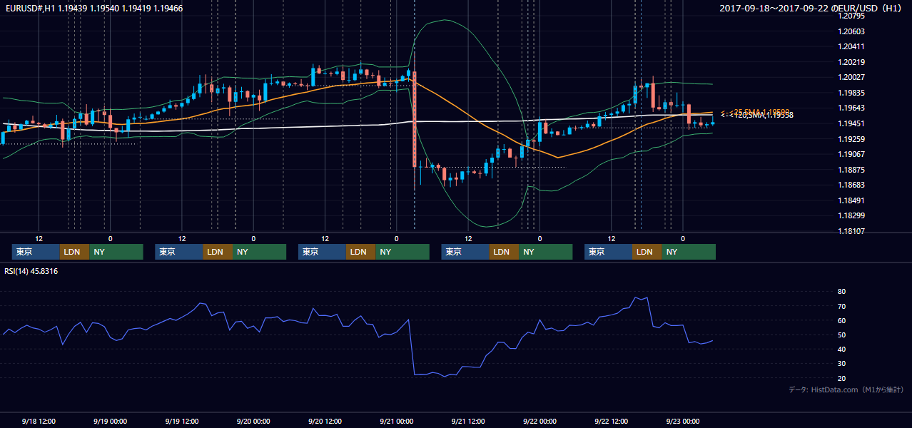
Task: Click price axis label 1.20603
Action: tap(852, 31)
